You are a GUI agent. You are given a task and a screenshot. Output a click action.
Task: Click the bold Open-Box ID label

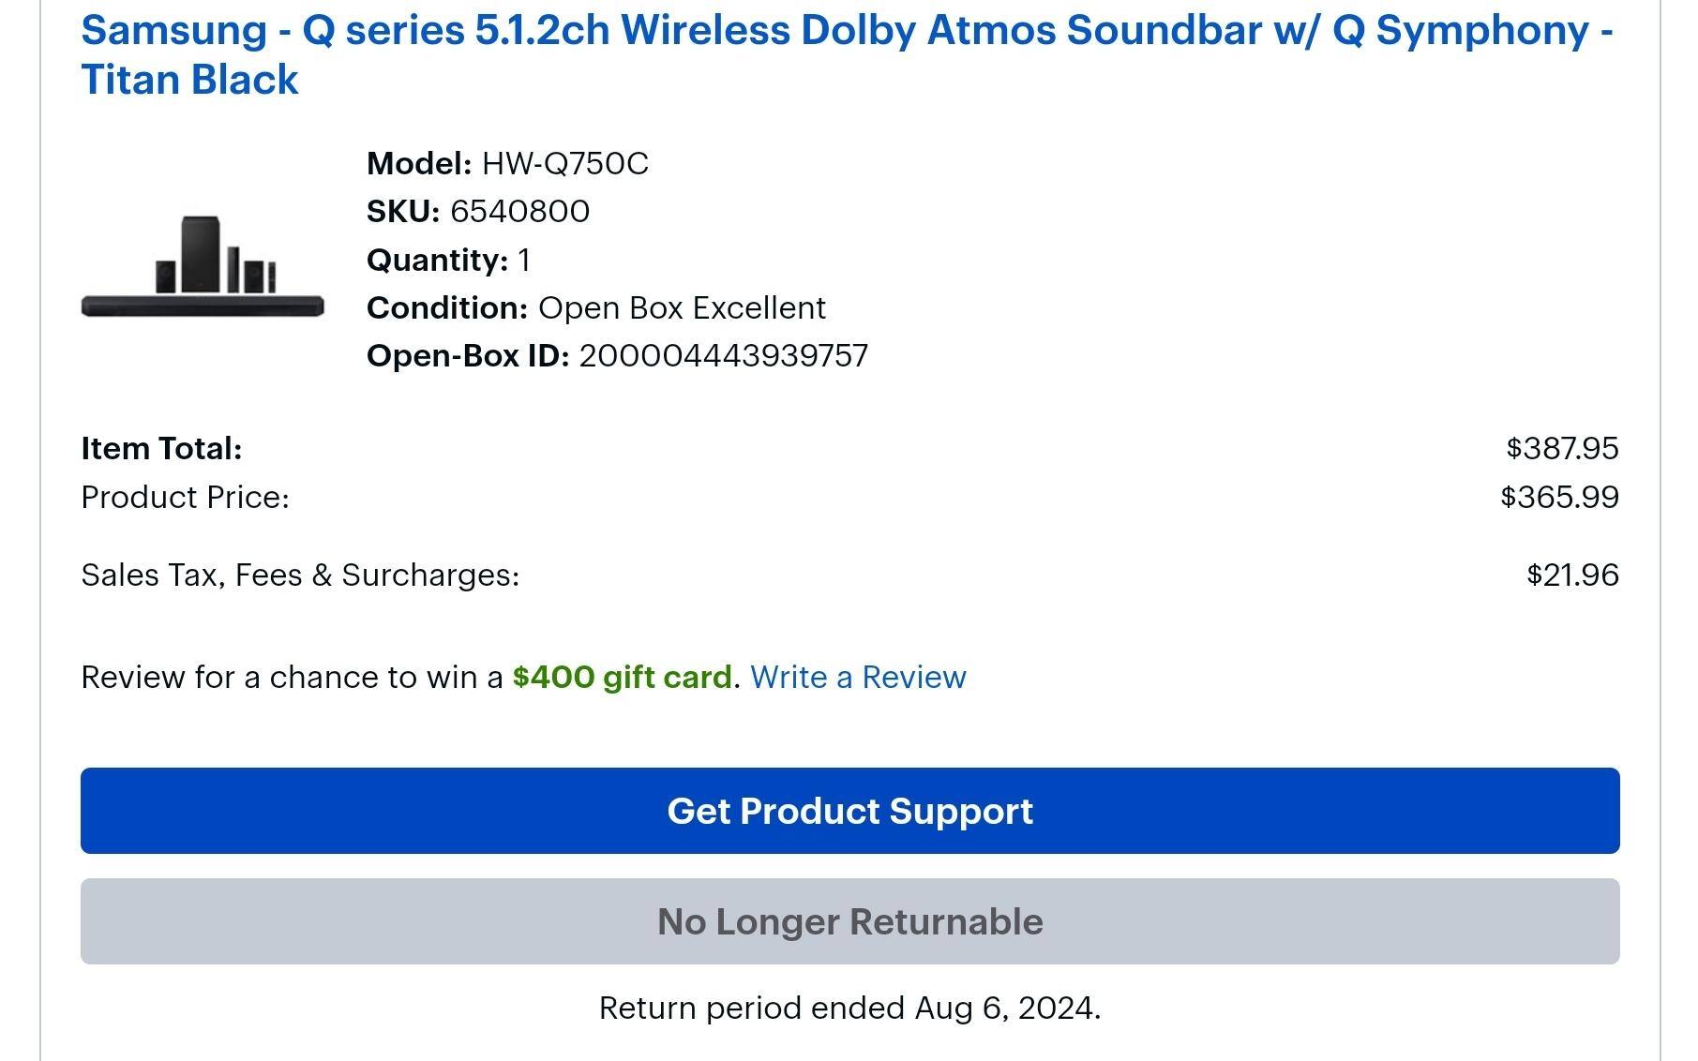point(467,355)
